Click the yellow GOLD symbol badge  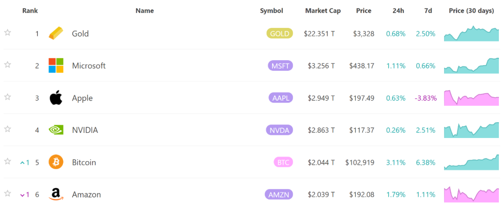click(280, 34)
